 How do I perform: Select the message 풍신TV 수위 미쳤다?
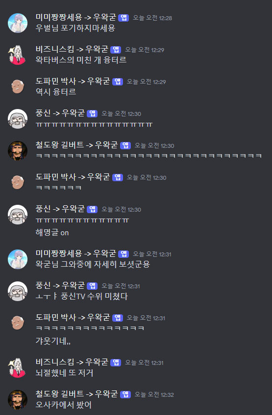coord(81,296)
